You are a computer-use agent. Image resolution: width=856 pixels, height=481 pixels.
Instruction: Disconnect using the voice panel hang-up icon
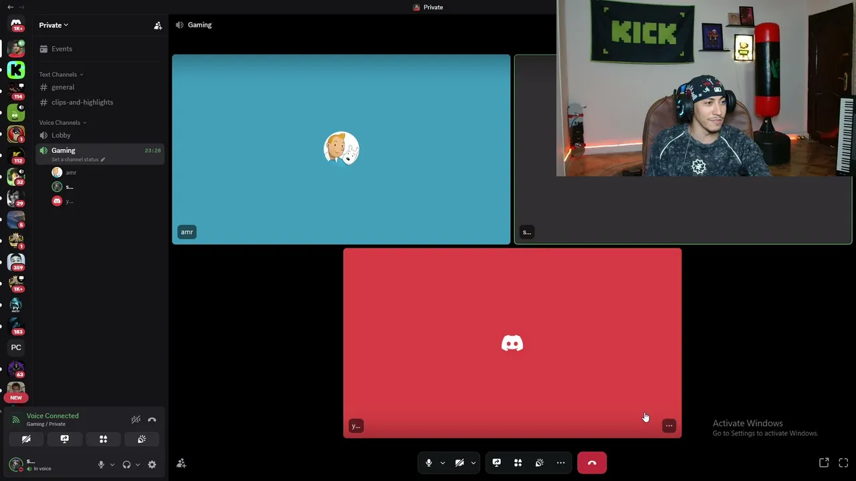[152, 420]
